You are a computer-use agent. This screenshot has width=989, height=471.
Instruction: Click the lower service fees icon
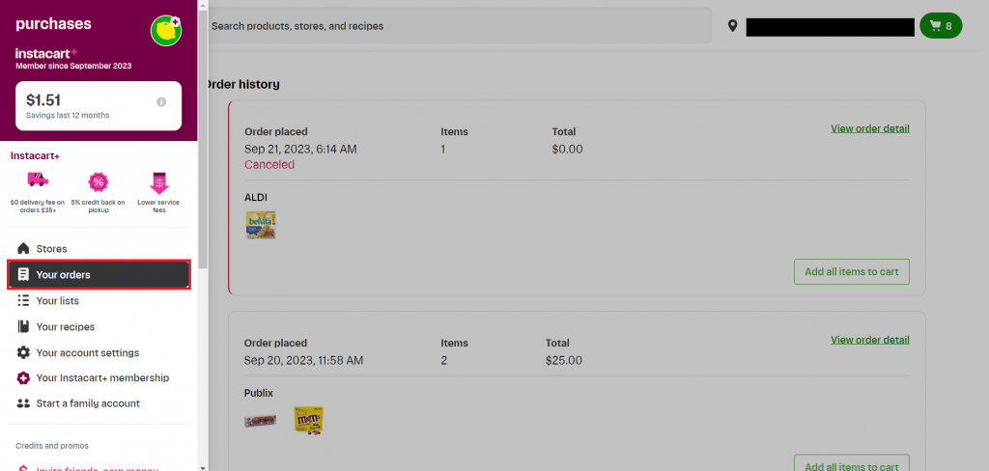pos(158,181)
